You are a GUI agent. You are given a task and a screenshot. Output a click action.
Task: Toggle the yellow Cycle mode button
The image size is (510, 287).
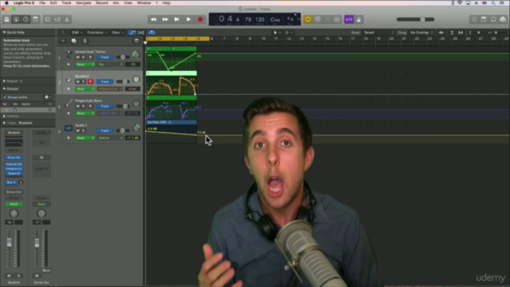pyautogui.click(x=308, y=19)
